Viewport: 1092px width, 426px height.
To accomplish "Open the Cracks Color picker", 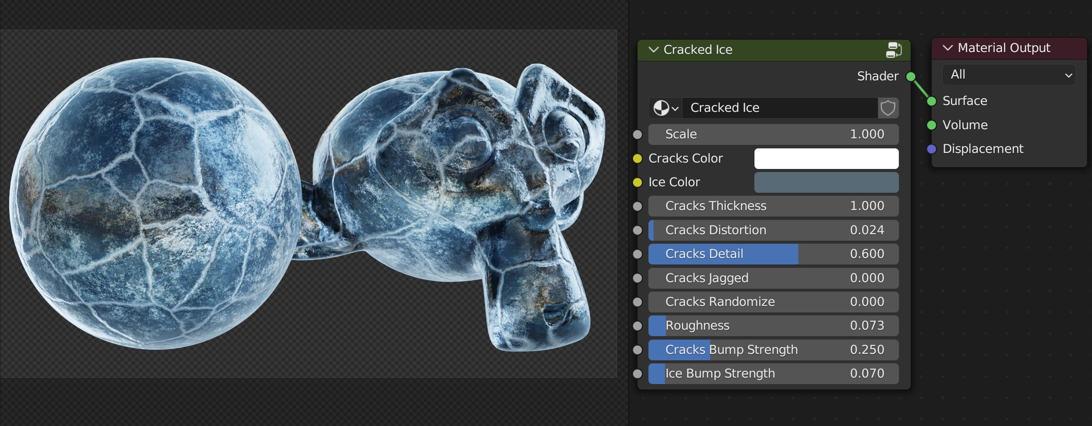I will click(826, 158).
